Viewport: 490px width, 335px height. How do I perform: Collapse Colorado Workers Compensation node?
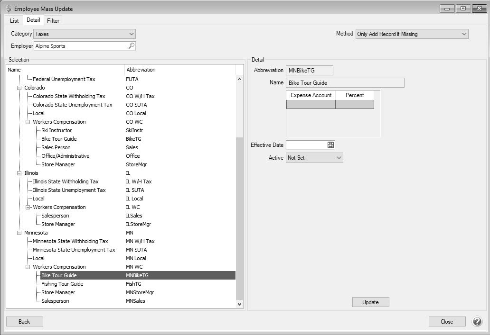(28, 122)
